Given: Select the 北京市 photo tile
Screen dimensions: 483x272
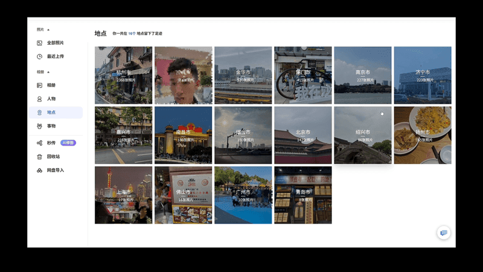Looking at the screenshot, I should click(x=303, y=135).
